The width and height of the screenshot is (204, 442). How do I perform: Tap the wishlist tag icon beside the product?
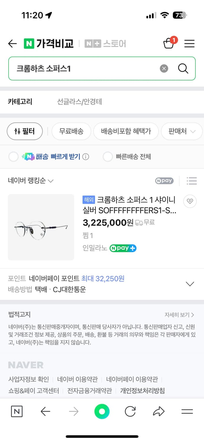(190, 201)
